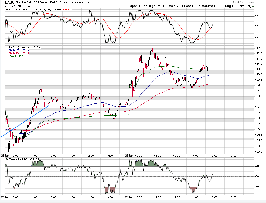Click the Chg +2.98 (+2.77%) value
266x203 pixels.
coord(238,6)
